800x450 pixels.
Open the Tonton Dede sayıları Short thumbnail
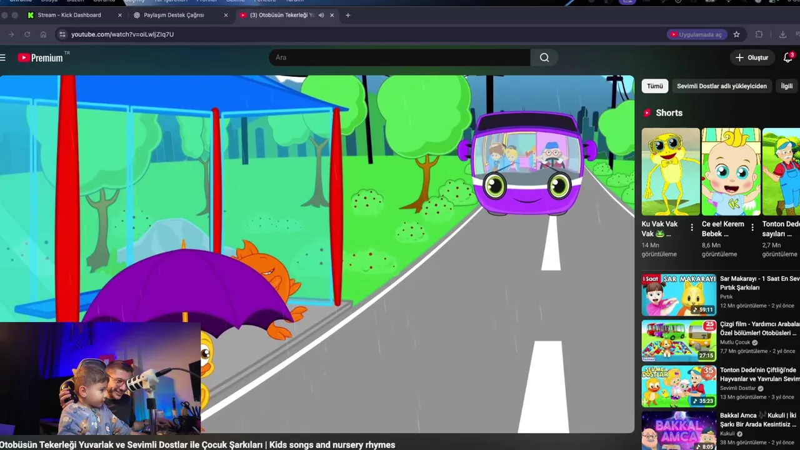[x=781, y=172]
